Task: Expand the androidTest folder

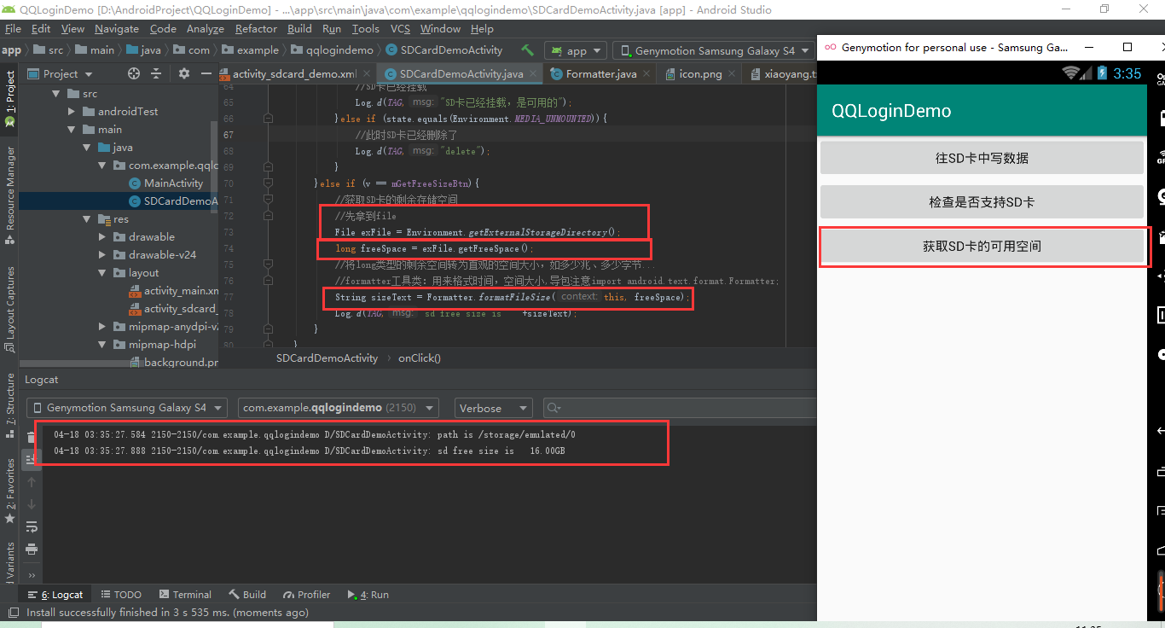Action: pos(72,112)
